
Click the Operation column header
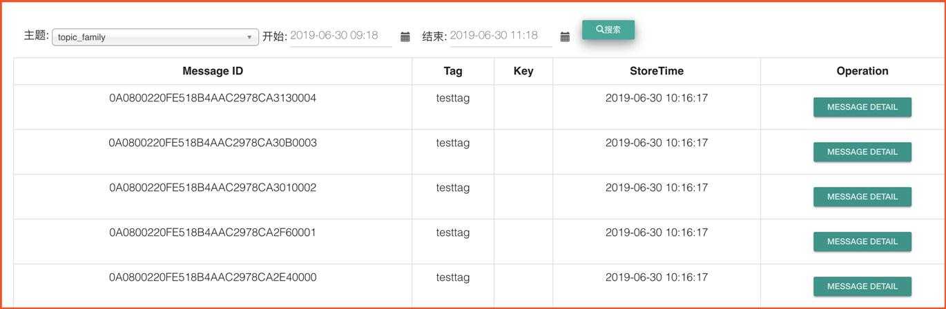point(862,71)
